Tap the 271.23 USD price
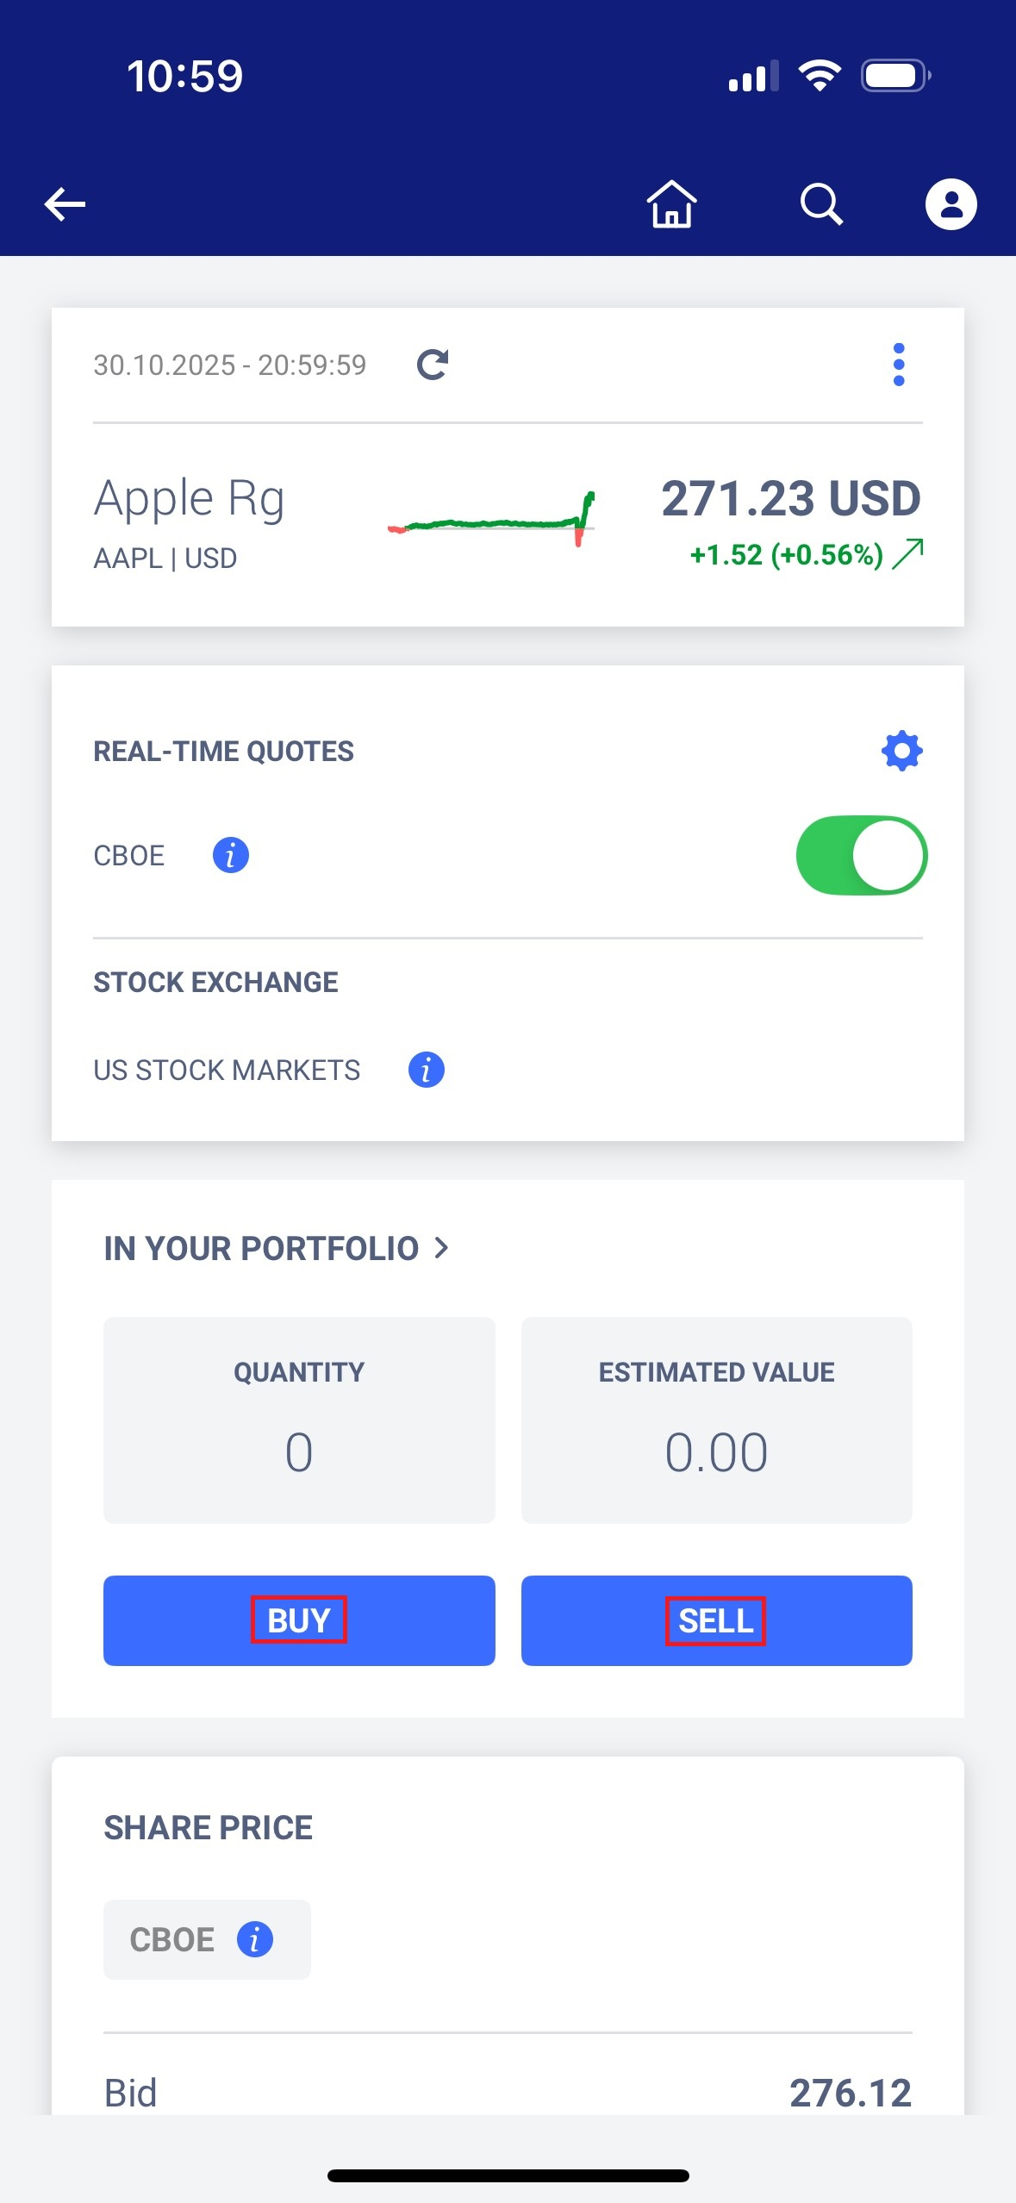Screen dimensions: 1016x2203 [x=790, y=499]
